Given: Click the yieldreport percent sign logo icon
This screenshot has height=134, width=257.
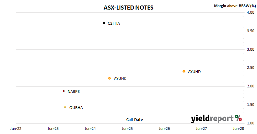Looking at the screenshot, I should [x=238, y=118].
